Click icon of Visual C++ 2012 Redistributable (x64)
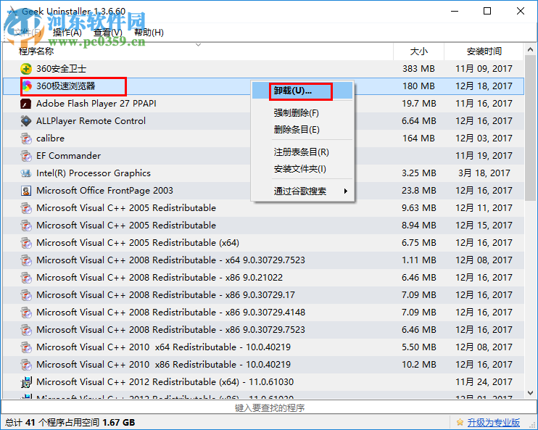The image size is (538, 430). point(26,382)
